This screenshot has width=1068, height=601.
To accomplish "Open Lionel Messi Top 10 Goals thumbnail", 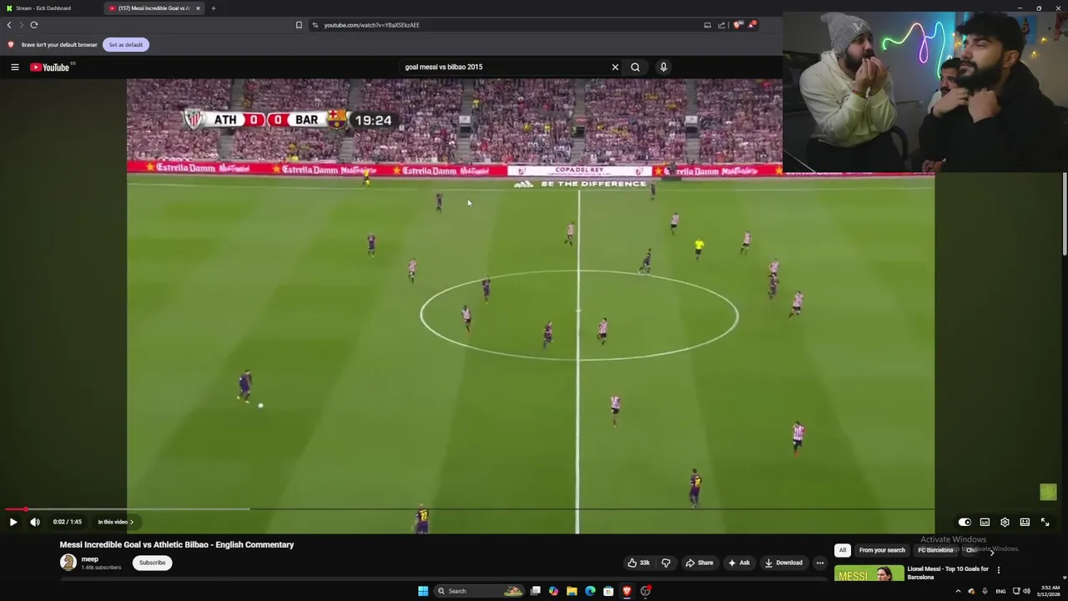I will [869, 574].
